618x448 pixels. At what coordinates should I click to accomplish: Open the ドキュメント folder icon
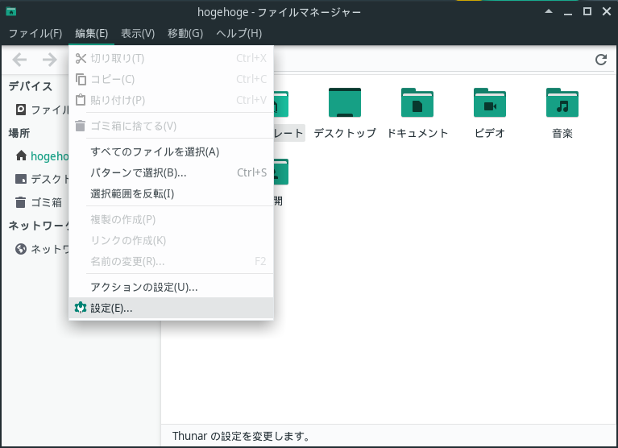pyautogui.click(x=417, y=102)
